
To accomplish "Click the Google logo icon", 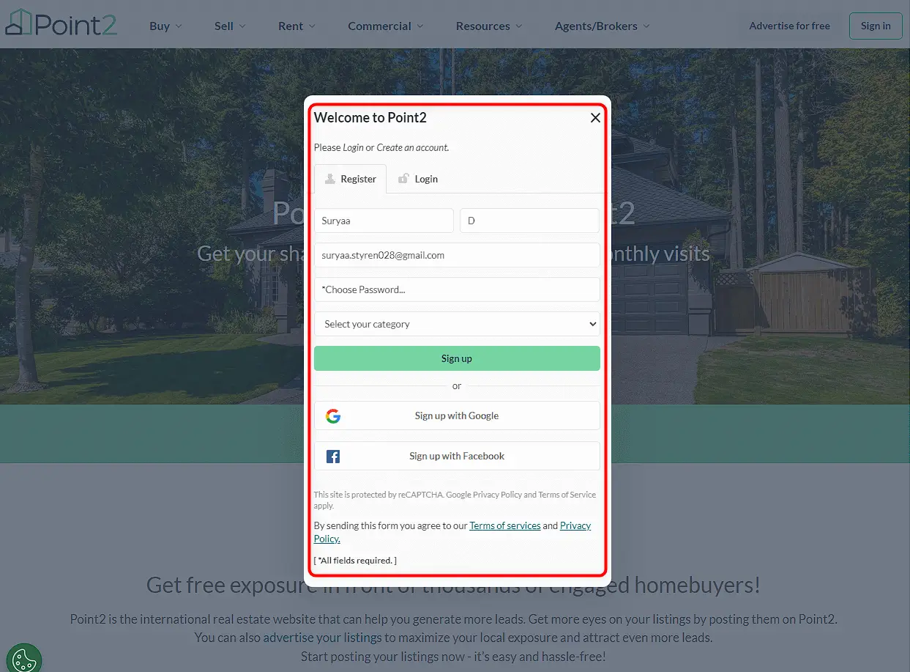I will pyautogui.click(x=333, y=416).
